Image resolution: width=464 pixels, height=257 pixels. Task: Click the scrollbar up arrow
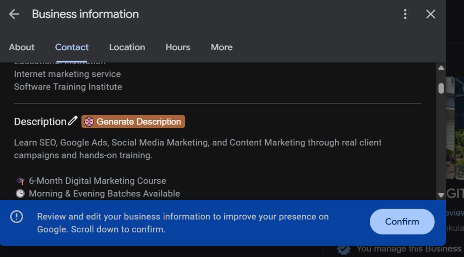pyautogui.click(x=441, y=68)
